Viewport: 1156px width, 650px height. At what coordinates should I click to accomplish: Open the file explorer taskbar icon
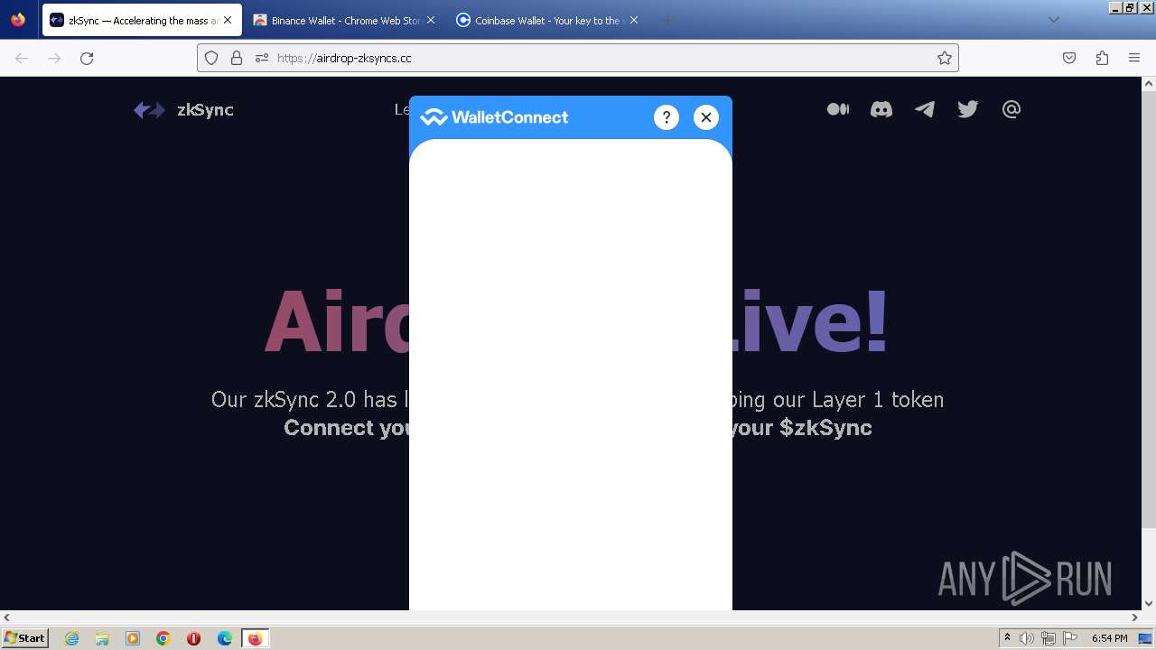(x=102, y=638)
